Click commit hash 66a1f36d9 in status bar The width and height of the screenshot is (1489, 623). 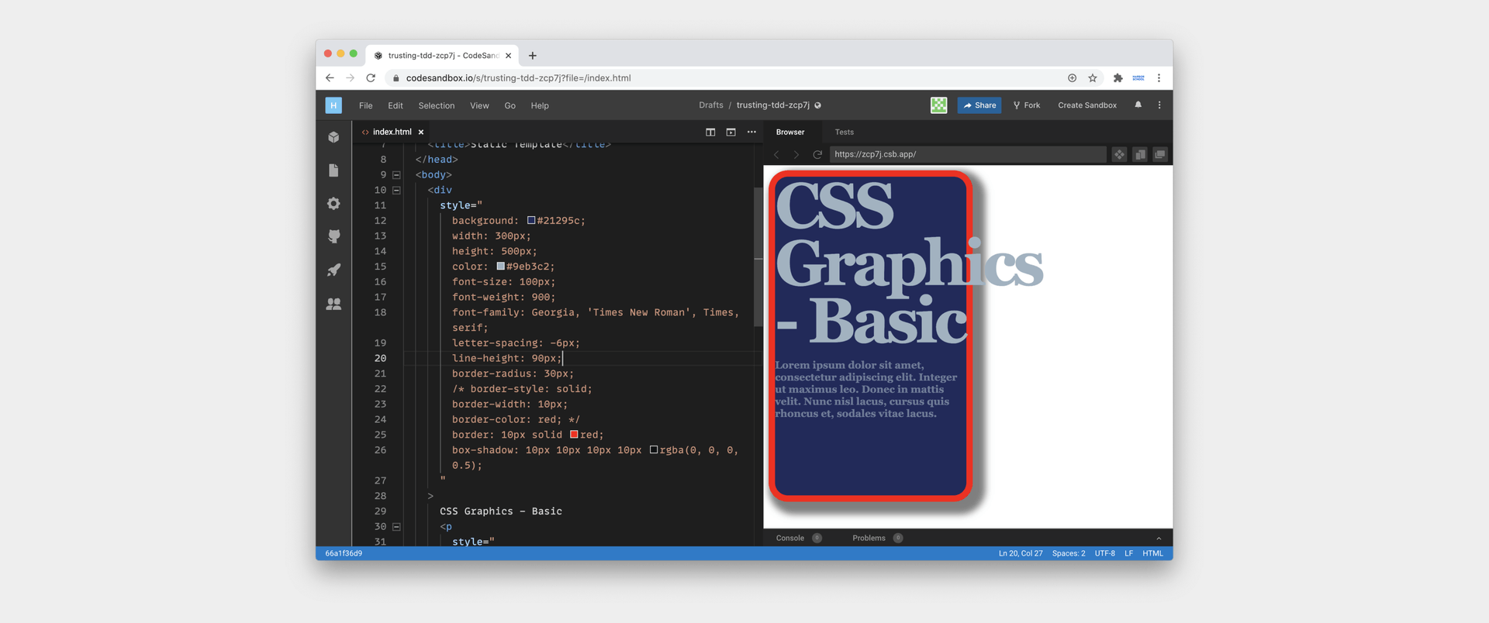pos(344,553)
